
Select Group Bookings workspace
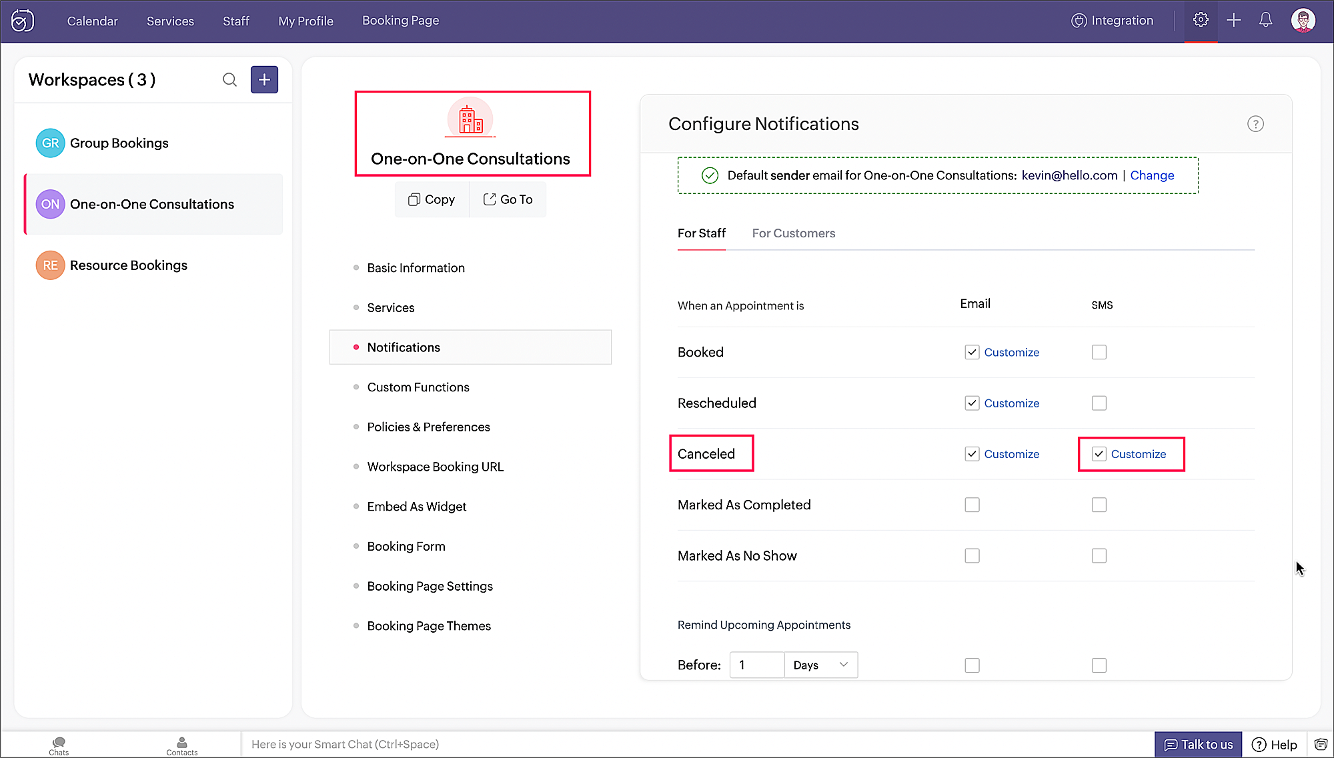(x=153, y=143)
